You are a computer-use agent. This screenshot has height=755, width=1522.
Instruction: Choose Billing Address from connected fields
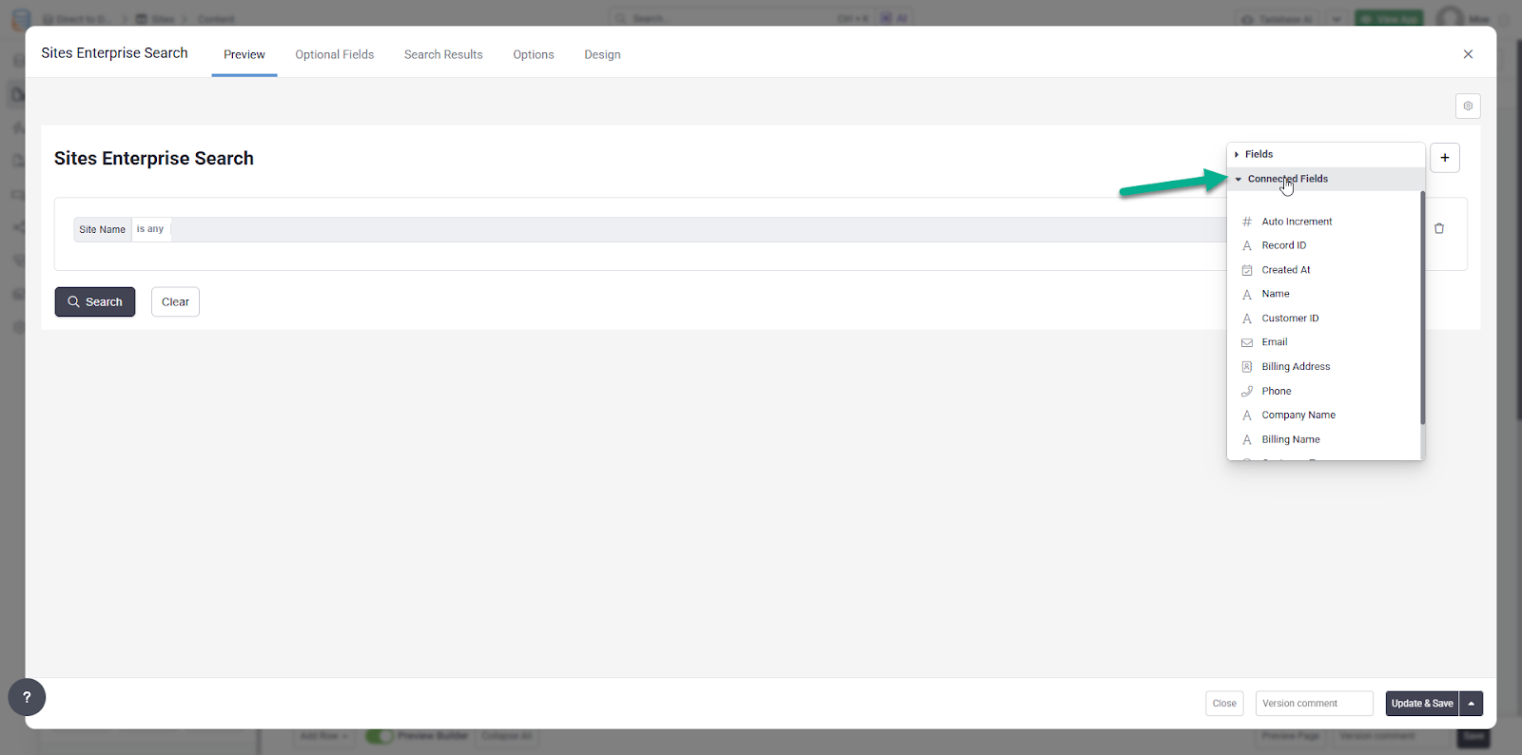tap(1295, 367)
